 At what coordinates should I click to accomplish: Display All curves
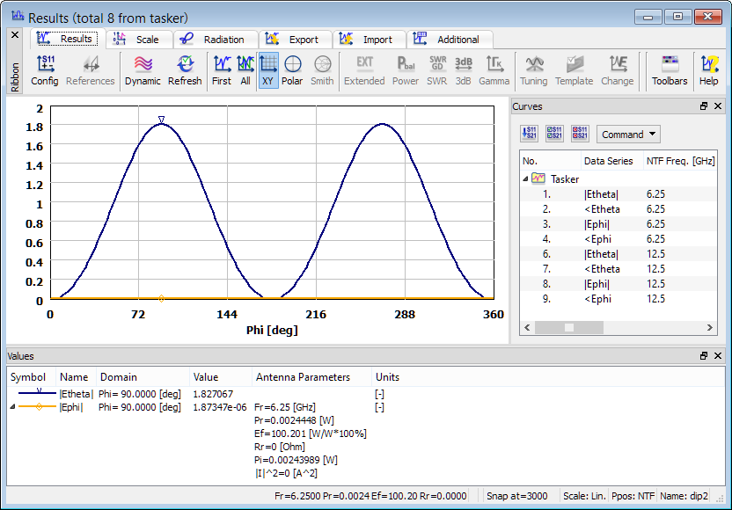245,70
